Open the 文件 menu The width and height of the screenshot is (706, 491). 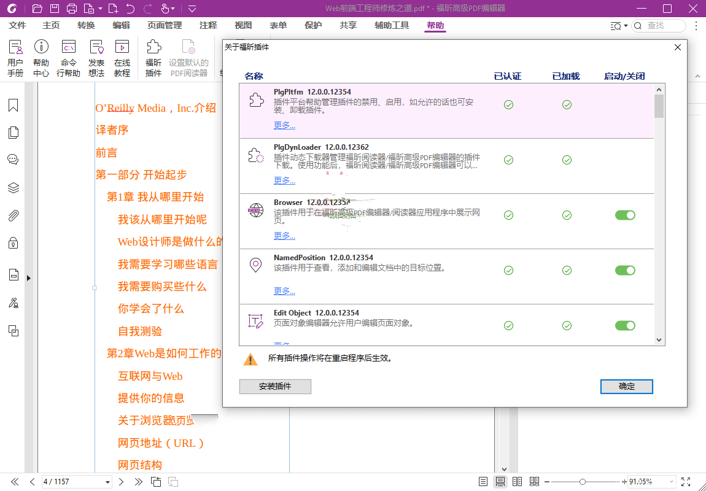click(18, 26)
